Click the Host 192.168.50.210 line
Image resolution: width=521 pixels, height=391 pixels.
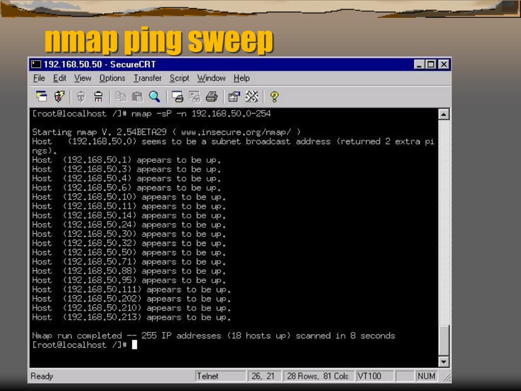click(131, 308)
